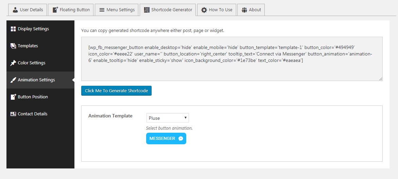The image size is (398, 179).
Task: Open the Animation Template dropdown showing Pluse
Action: (x=168, y=118)
